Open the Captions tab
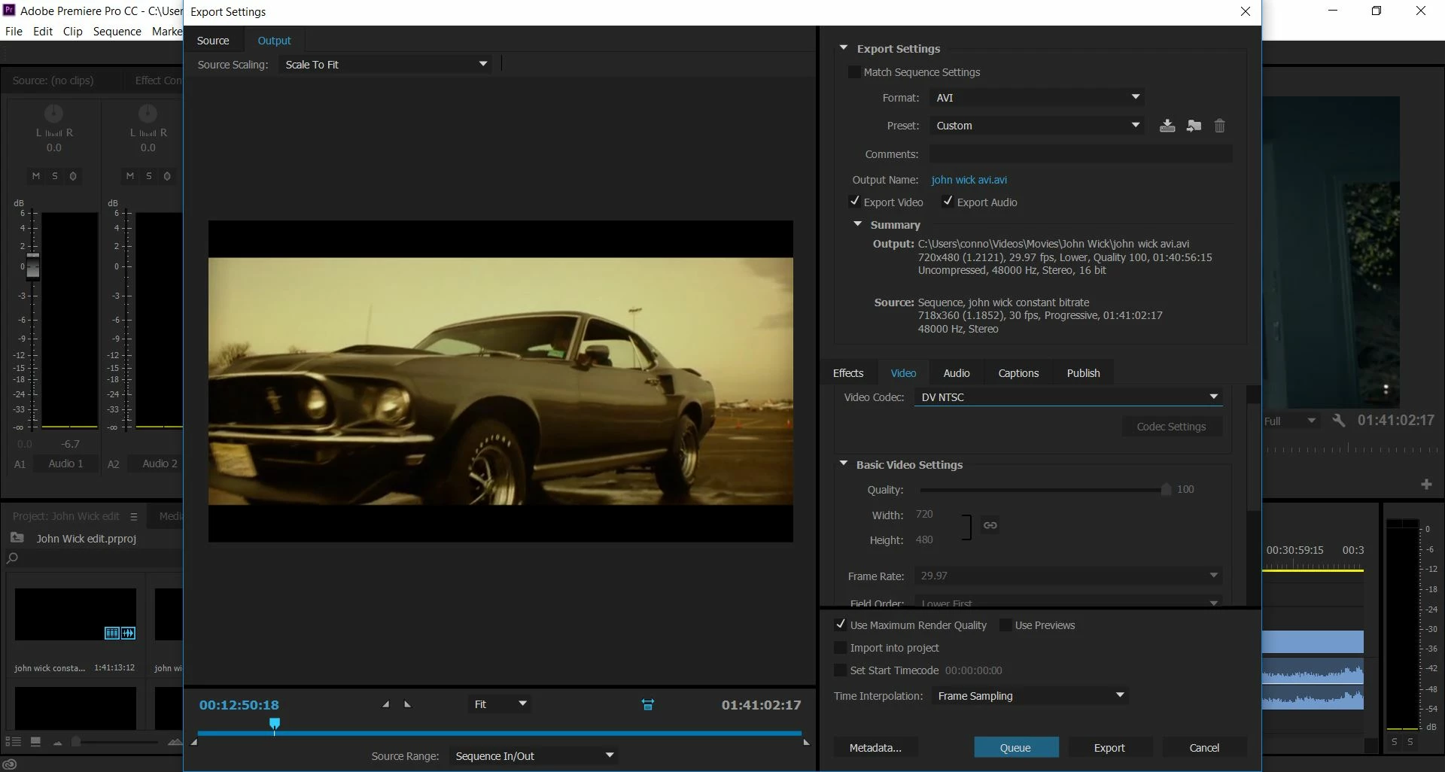The image size is (1445, 772). 1018,373
